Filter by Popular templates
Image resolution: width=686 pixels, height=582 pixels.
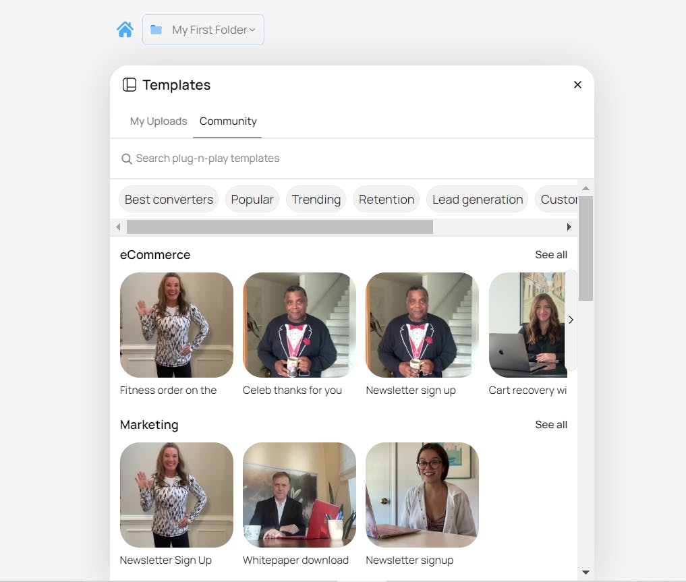point(252,200)
